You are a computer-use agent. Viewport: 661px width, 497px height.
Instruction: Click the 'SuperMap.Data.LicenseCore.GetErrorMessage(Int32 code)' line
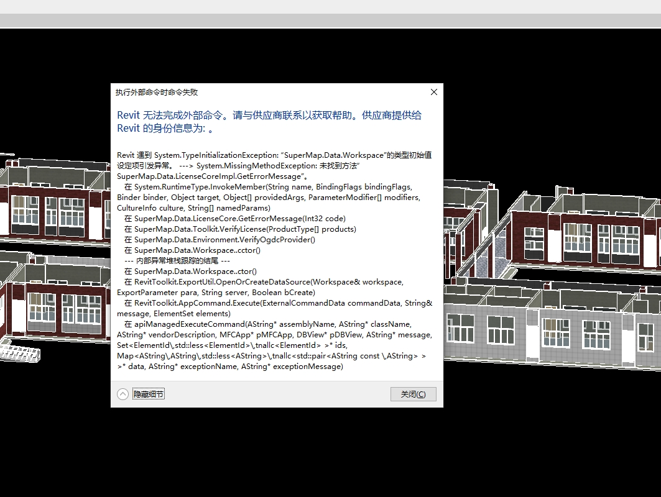(x=235, y=219)
